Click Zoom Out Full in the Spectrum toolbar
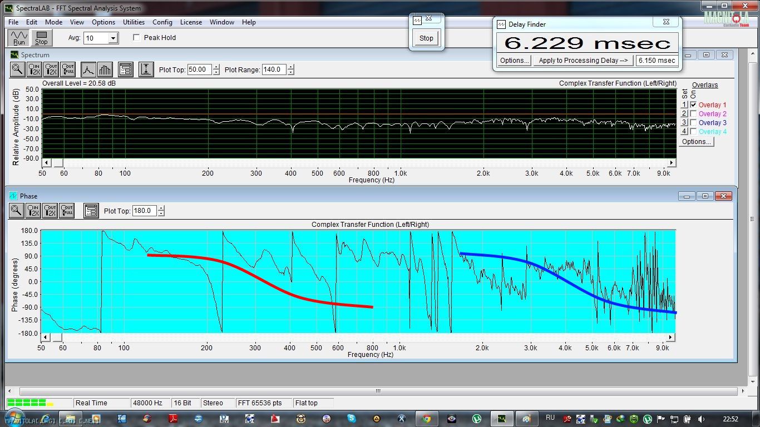The image size is (760, 427). tap(68, 69)
